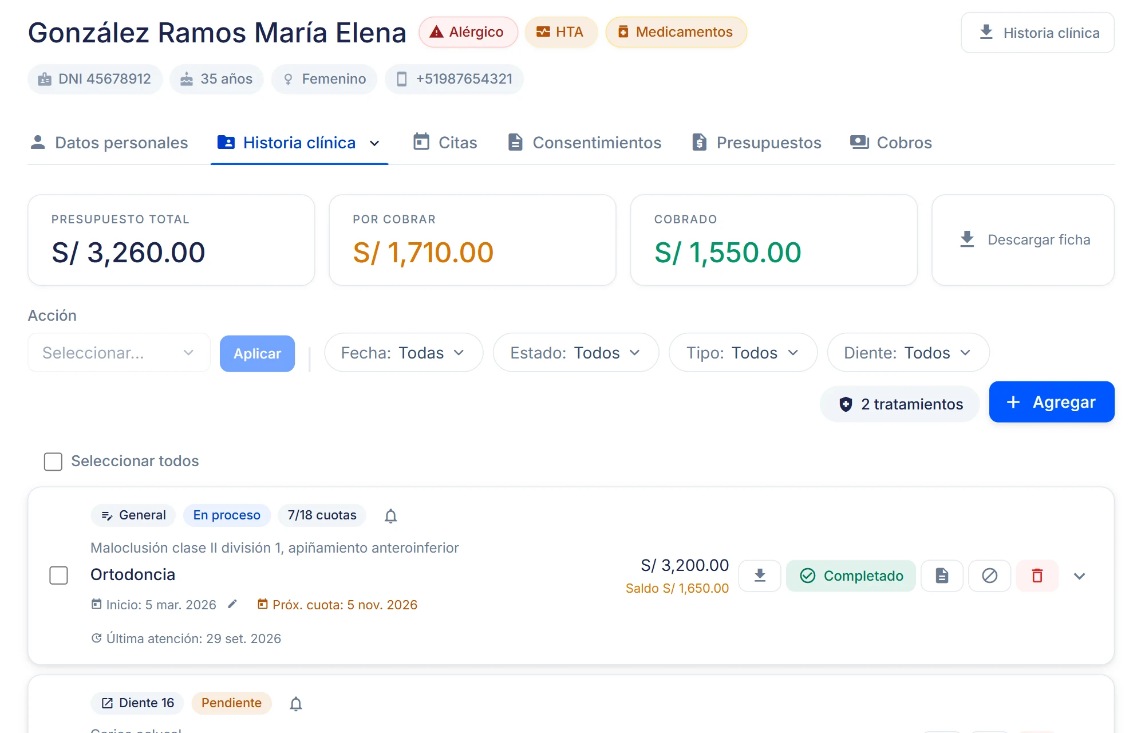The height and width of the screenshot is (733, 1145).
Task: Click the download icon in the Ortodoncia row
Action: [x=760, y=576]
